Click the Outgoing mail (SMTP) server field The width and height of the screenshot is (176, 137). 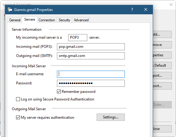point(91,56)
